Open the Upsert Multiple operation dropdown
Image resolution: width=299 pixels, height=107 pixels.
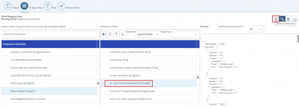coord(148,34)
